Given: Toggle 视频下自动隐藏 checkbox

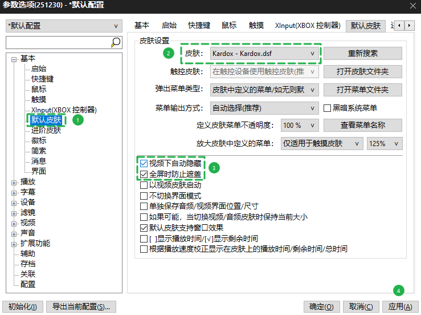Looking at the screenshot, I should [144, 163].
